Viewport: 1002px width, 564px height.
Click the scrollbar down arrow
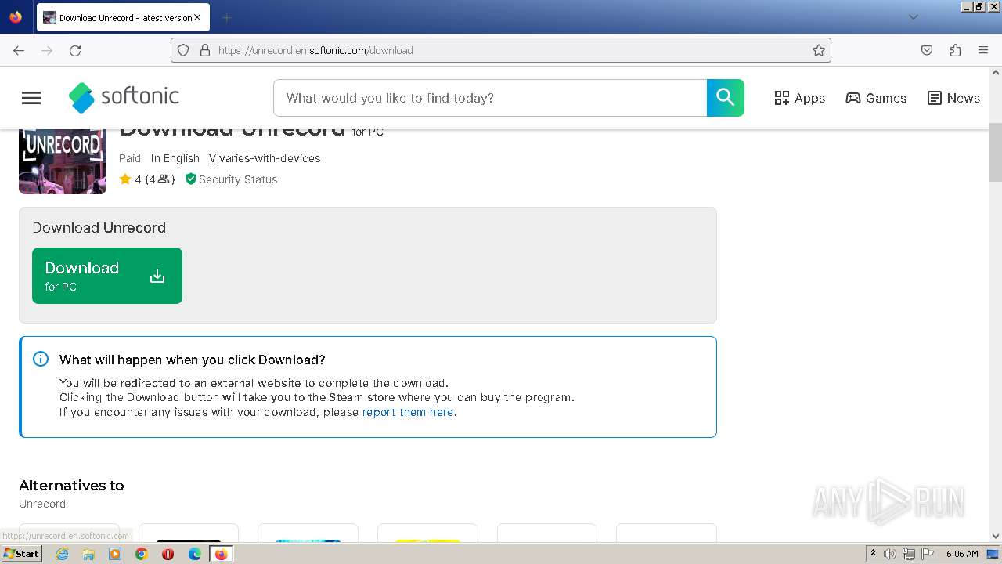[x=996, y=537]
